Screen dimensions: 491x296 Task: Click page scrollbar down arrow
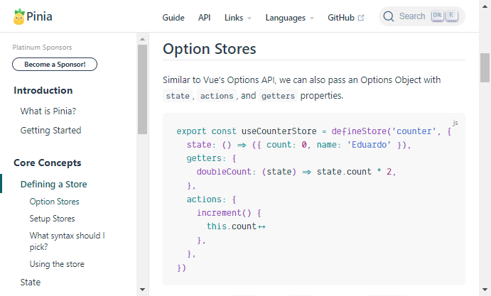pos(485,290)
